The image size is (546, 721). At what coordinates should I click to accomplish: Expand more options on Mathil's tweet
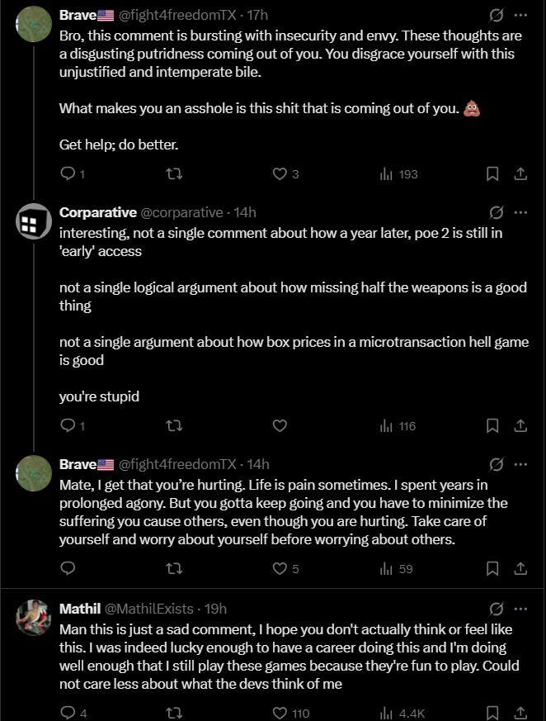[x=520, y=609]
